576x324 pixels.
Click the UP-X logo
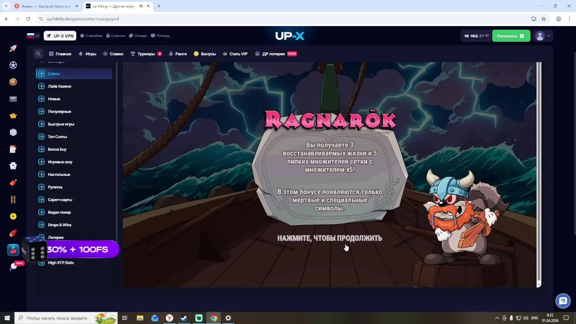click(290, 36)
